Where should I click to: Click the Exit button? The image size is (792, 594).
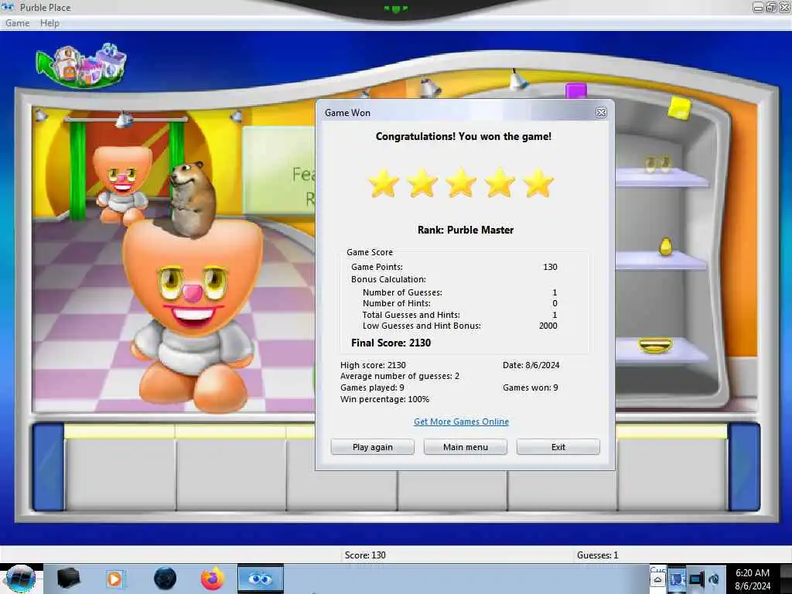[x=558, y=447]
